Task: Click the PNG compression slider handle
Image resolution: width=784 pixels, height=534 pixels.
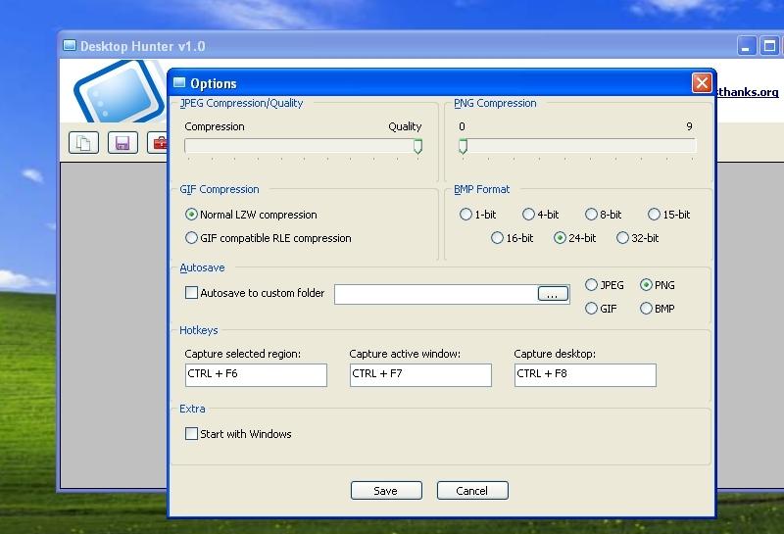Action: (463, 147)
